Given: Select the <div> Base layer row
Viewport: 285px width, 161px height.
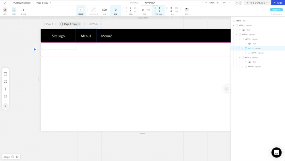Looking at the screenshot, I should [x=258, y=21].
